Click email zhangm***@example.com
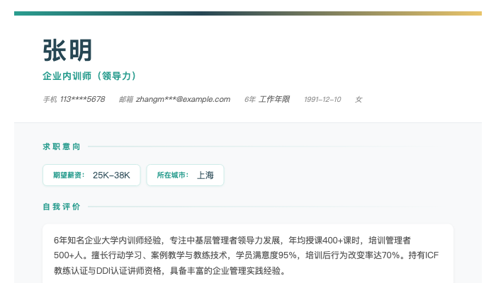This screenshot has width=496, height=283. click(183, 99)
